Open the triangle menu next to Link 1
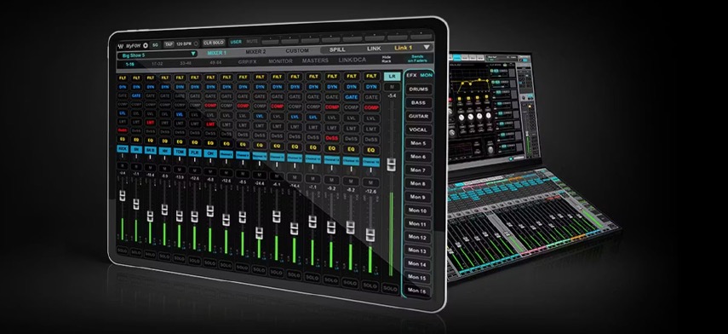 427,48
